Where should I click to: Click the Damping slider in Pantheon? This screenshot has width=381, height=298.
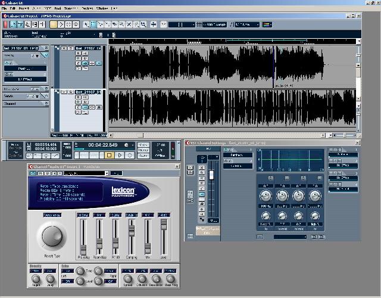pyautogui.click(x=132, y=231)
